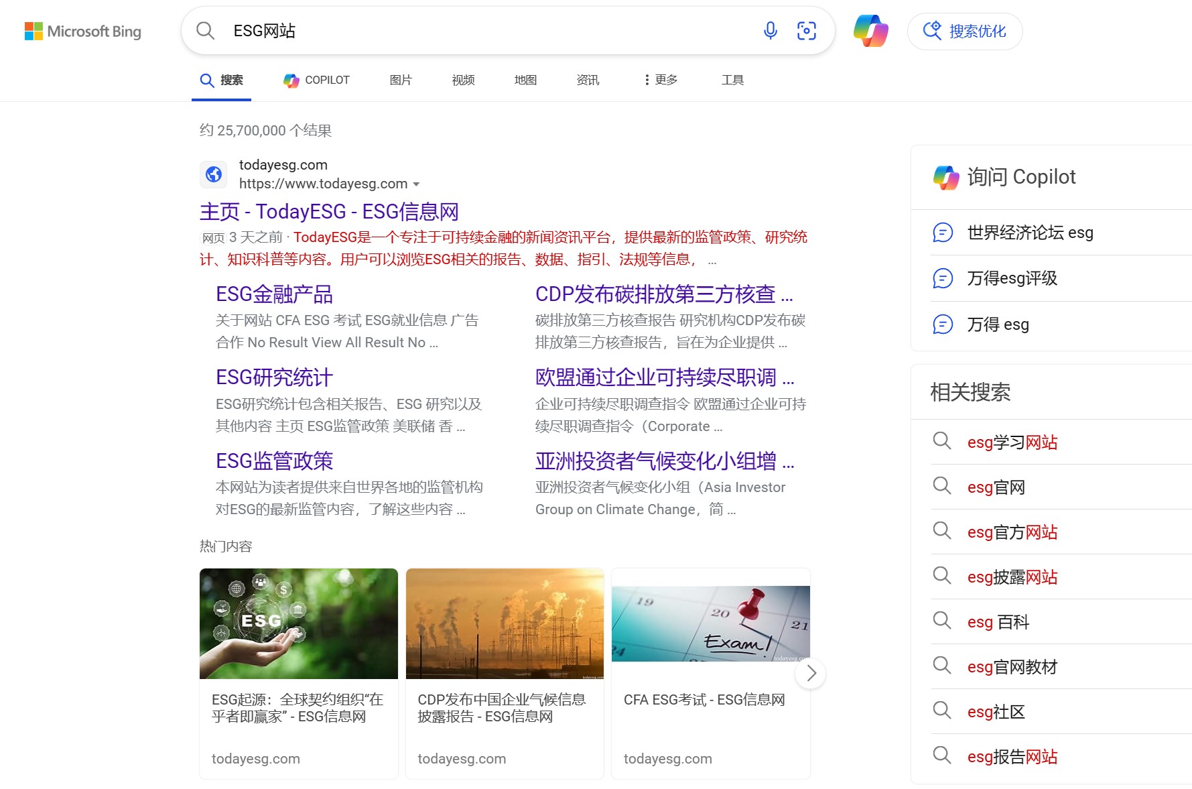
Task: Click magnifier icon beside esg社区
Action: (942, 711)
